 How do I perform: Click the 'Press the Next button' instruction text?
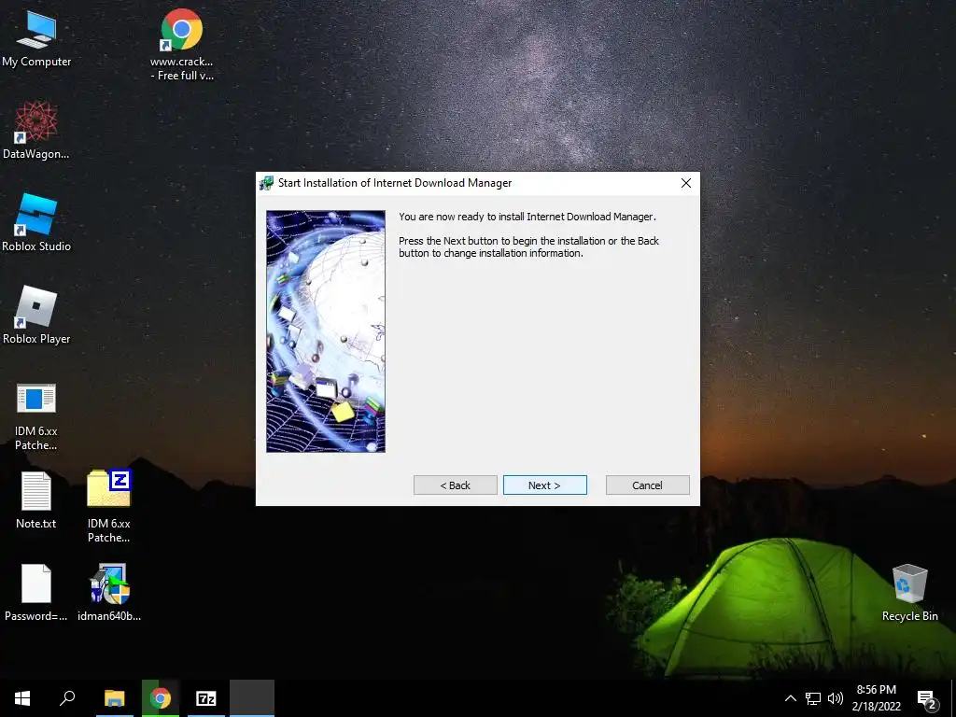click(x=528, y=246)
